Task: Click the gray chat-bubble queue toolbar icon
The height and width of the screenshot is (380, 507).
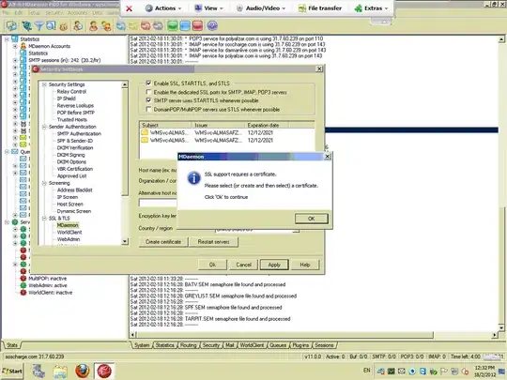Action: [x=158, y=26]
